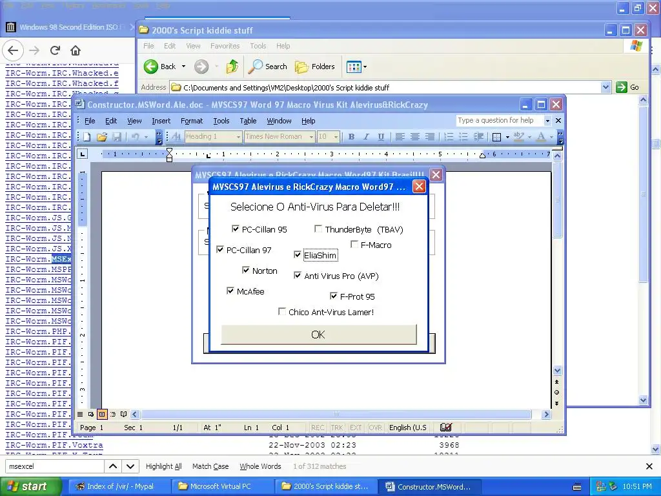Screen dimensions: 661x496
Task: Click the Save floppy icon in Word
Action: click(117, 137)
